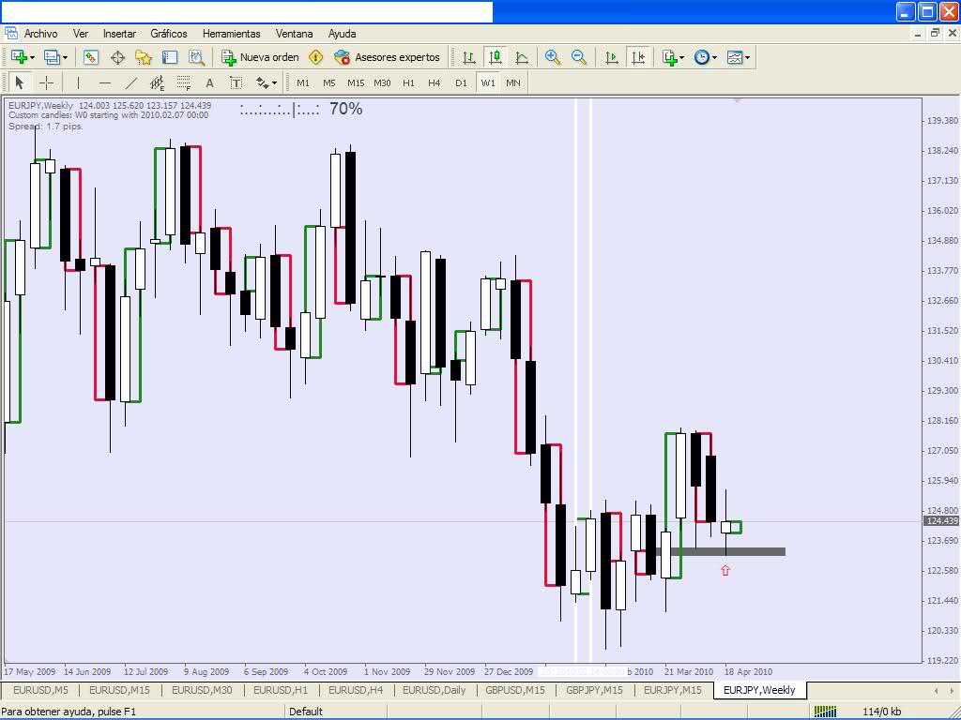Click the Zoom out magnifier icon
The height and width of the screenshot is (720, 961).
(578, 57)
